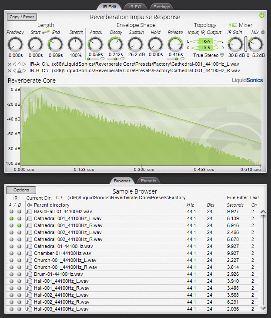Click the Stretch knob
Screen dimensions: 271x318
click(75, 44)
